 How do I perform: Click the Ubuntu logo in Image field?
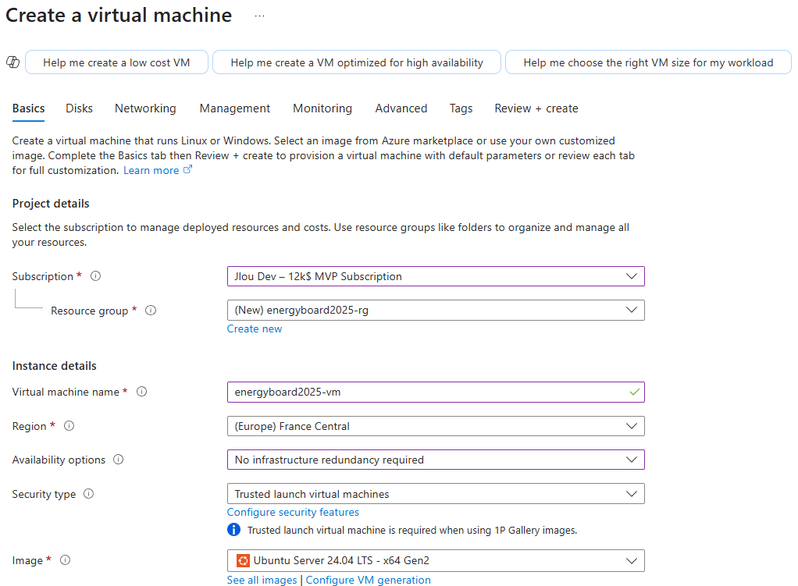243,560
